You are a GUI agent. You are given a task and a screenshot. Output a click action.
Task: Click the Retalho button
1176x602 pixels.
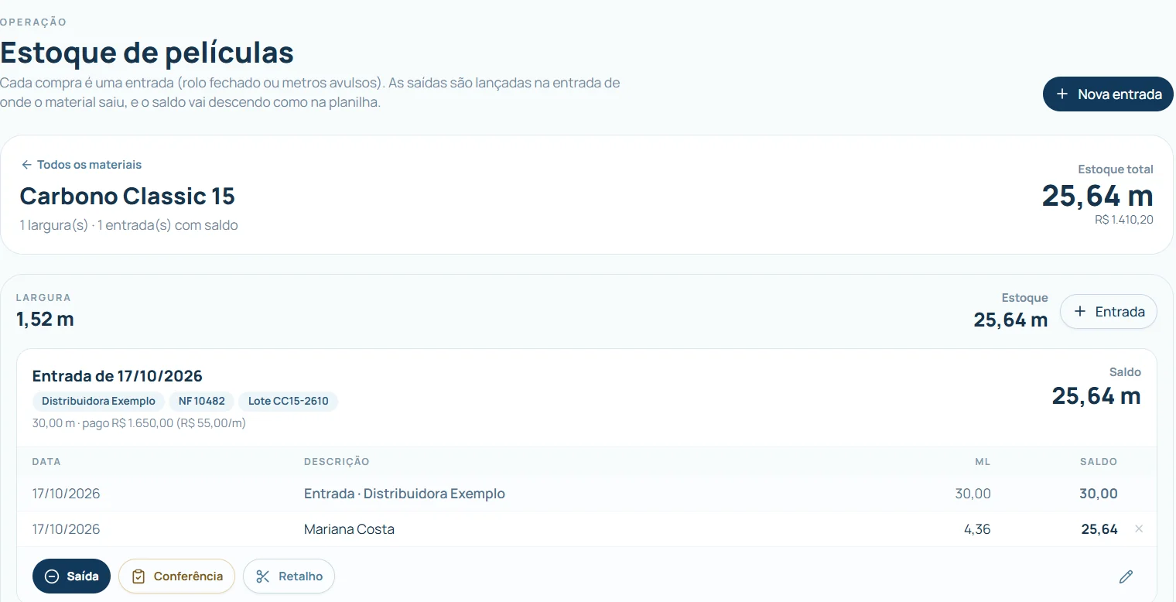click(289, 576)
